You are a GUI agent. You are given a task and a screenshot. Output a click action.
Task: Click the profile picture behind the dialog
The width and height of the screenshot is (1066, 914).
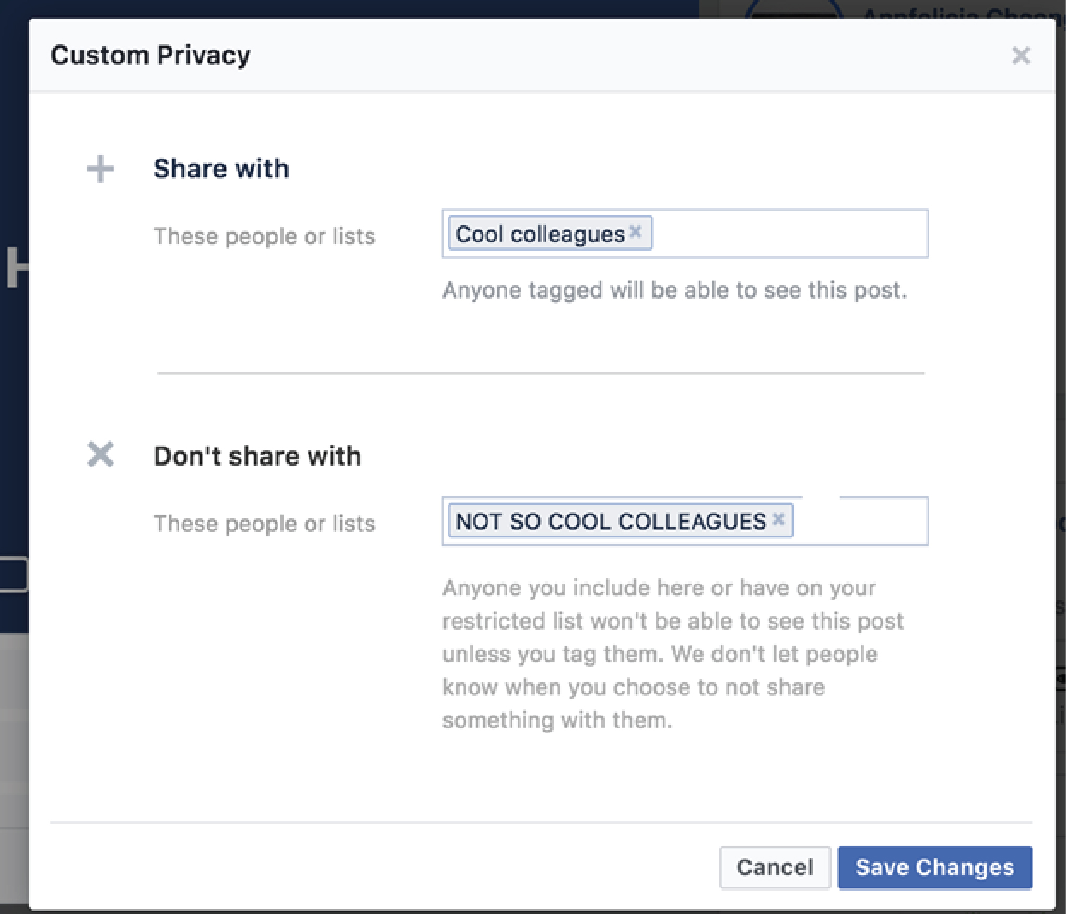pyautogui.click(x=794, y=9)
